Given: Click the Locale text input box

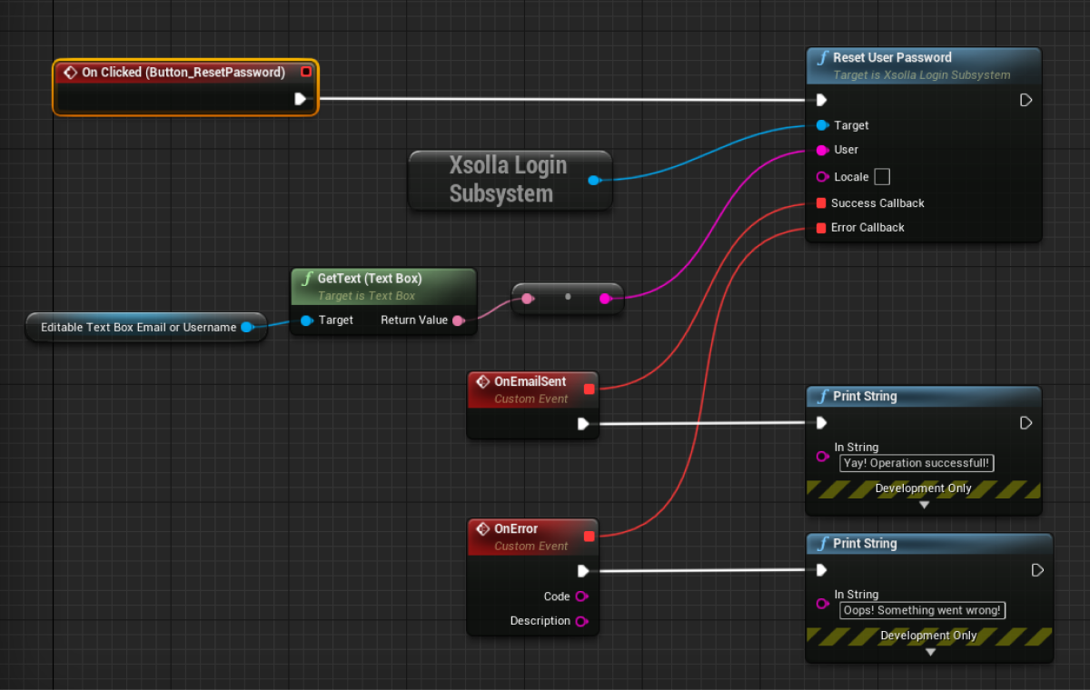Looking at the screenshot, I should click(881, 177).
